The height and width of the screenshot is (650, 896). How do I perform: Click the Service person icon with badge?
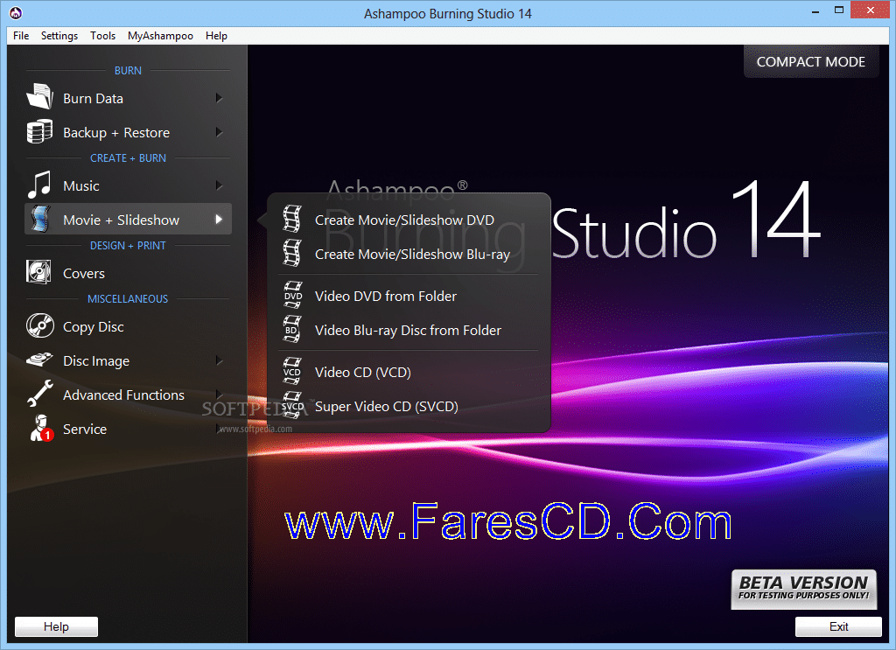(x=41, y=428)
